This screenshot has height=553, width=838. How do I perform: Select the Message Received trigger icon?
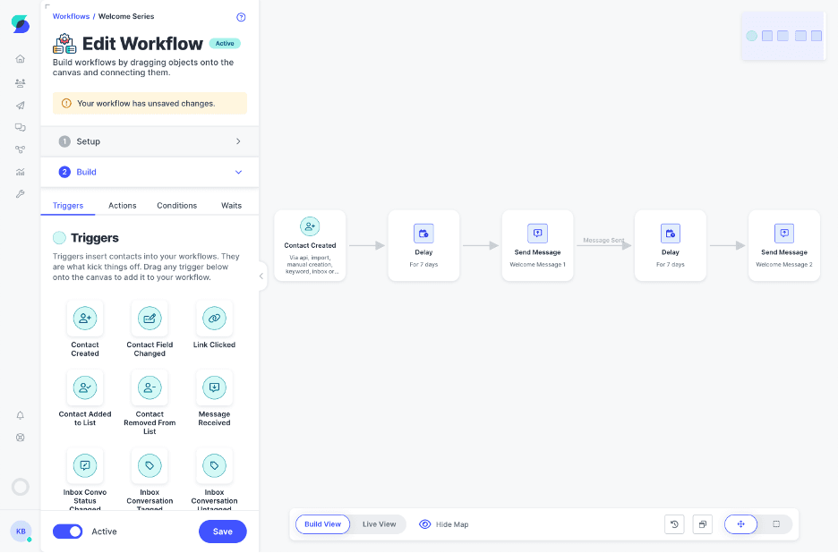[214, 388]
